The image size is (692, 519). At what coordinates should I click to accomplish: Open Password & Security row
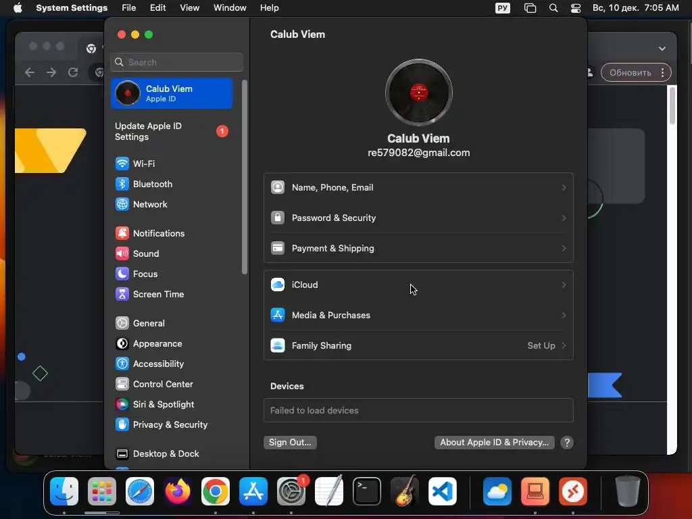[418, 218]
